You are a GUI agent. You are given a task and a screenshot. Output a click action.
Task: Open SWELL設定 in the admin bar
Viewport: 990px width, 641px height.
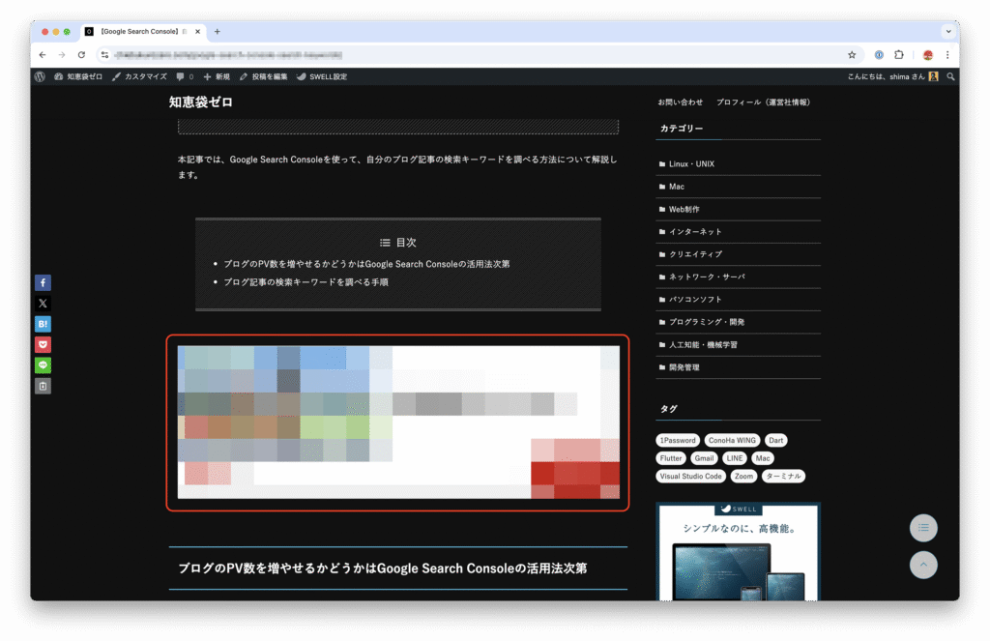pyautogui.click(x=322, y=76)
